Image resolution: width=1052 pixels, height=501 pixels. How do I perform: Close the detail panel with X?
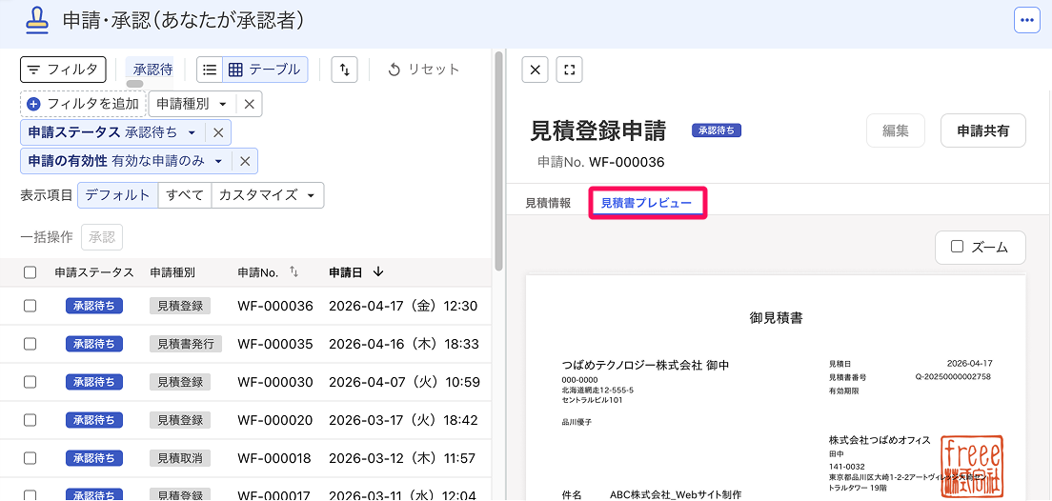(535, 70)
